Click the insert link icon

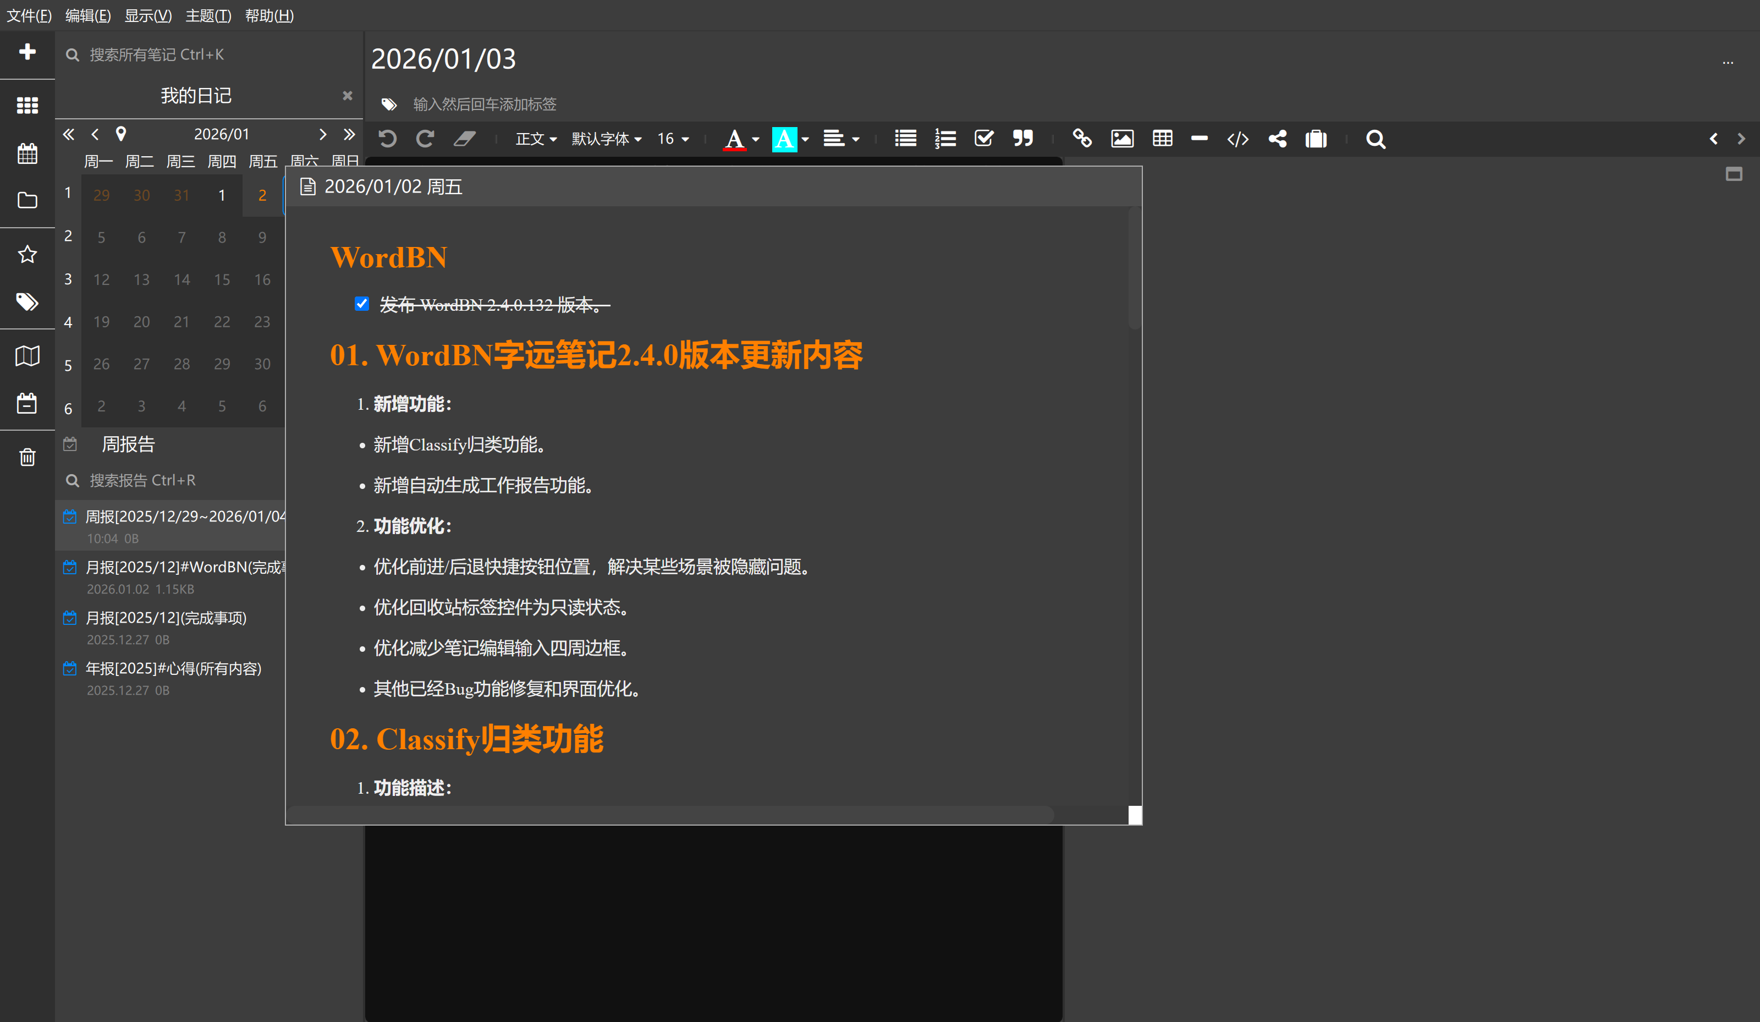(1082, 139)
